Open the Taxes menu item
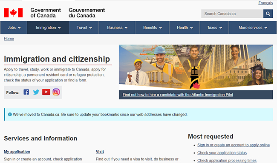This screenshot has width=277, height=163. 214,28
